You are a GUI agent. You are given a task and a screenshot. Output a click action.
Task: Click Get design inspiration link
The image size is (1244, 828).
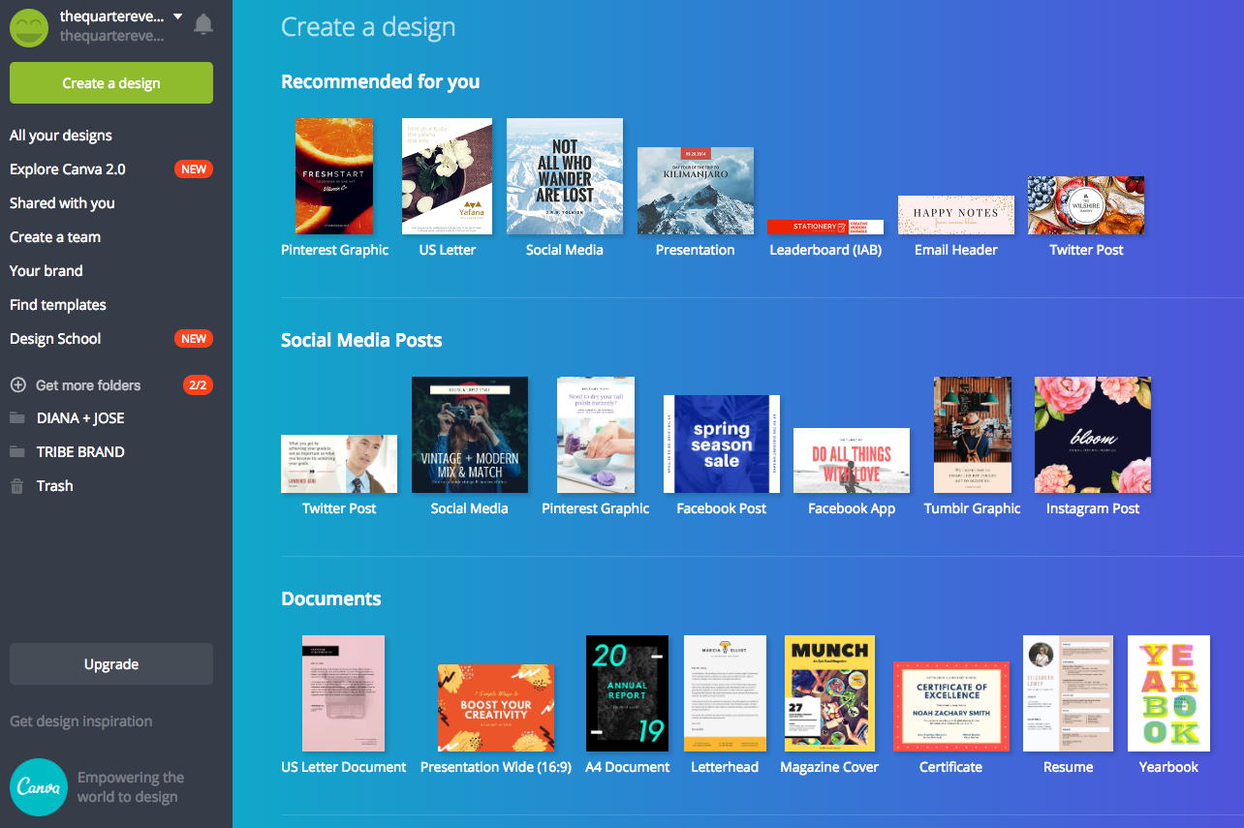tap(80, 721)
